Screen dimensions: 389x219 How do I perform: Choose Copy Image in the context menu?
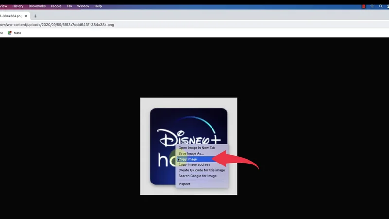point(189,159)
